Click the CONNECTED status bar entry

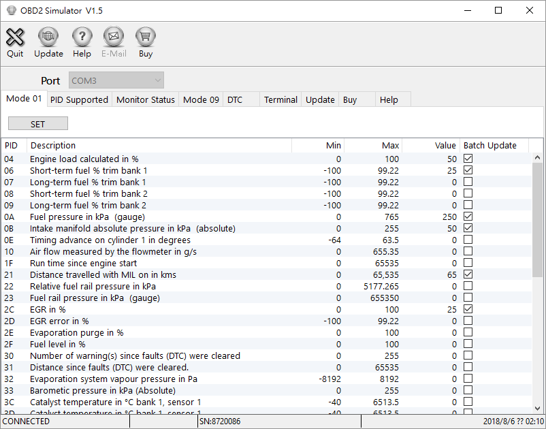click(x=26, y=422)
